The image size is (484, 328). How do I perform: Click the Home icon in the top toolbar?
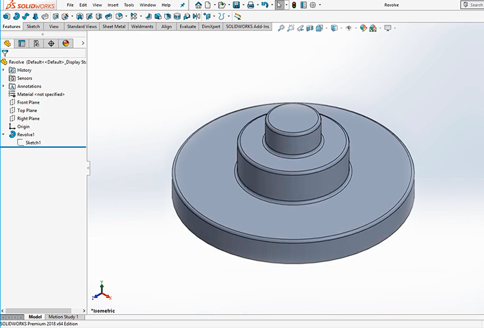pyautogui.click(x=199, y=5)
